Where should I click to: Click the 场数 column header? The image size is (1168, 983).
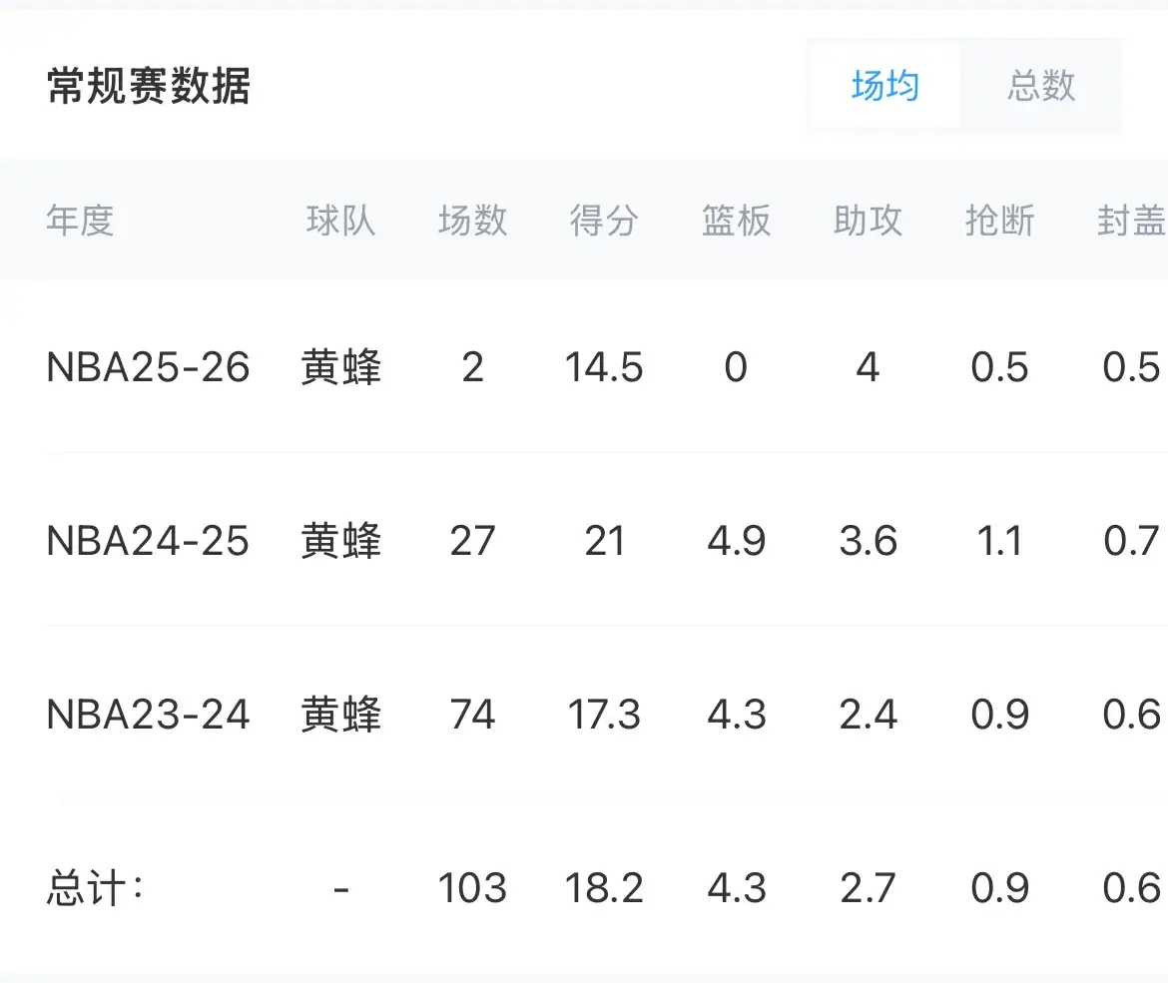coord(472,220)
